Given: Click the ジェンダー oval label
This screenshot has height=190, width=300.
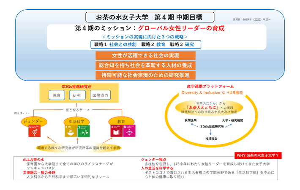Looking at the screenshot, I should coord(34,121).
